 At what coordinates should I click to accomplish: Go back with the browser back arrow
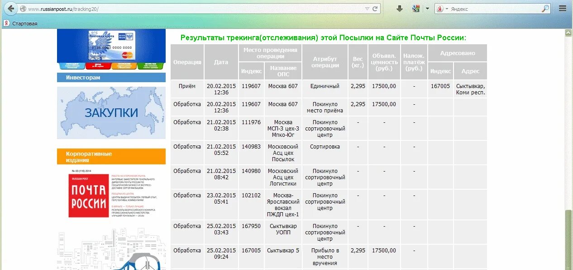pyautogui.click(x=10, y=9)
